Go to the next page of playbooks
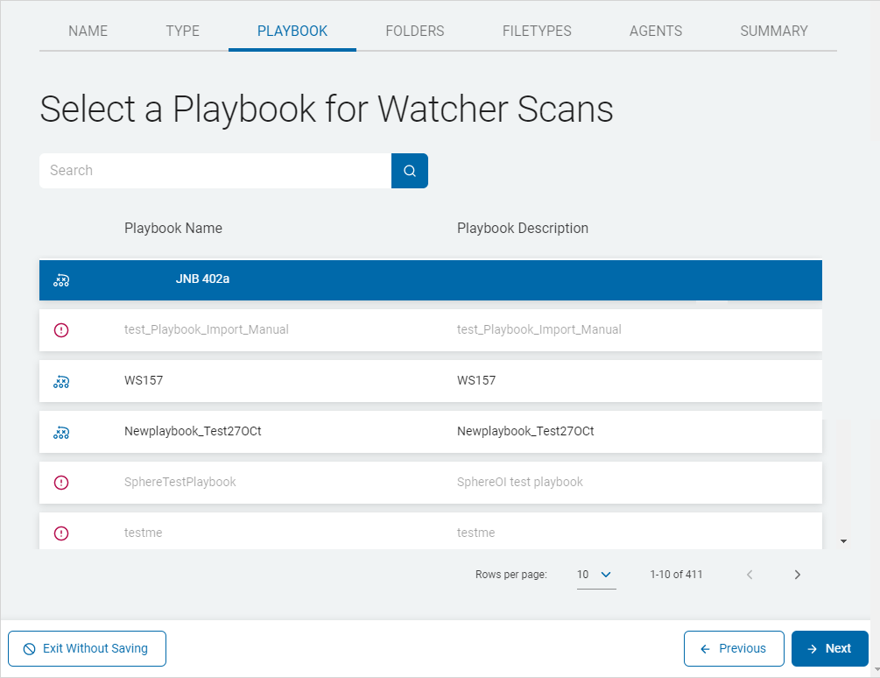880x678 pixels. pyautogui.click(x=797, y=575)
